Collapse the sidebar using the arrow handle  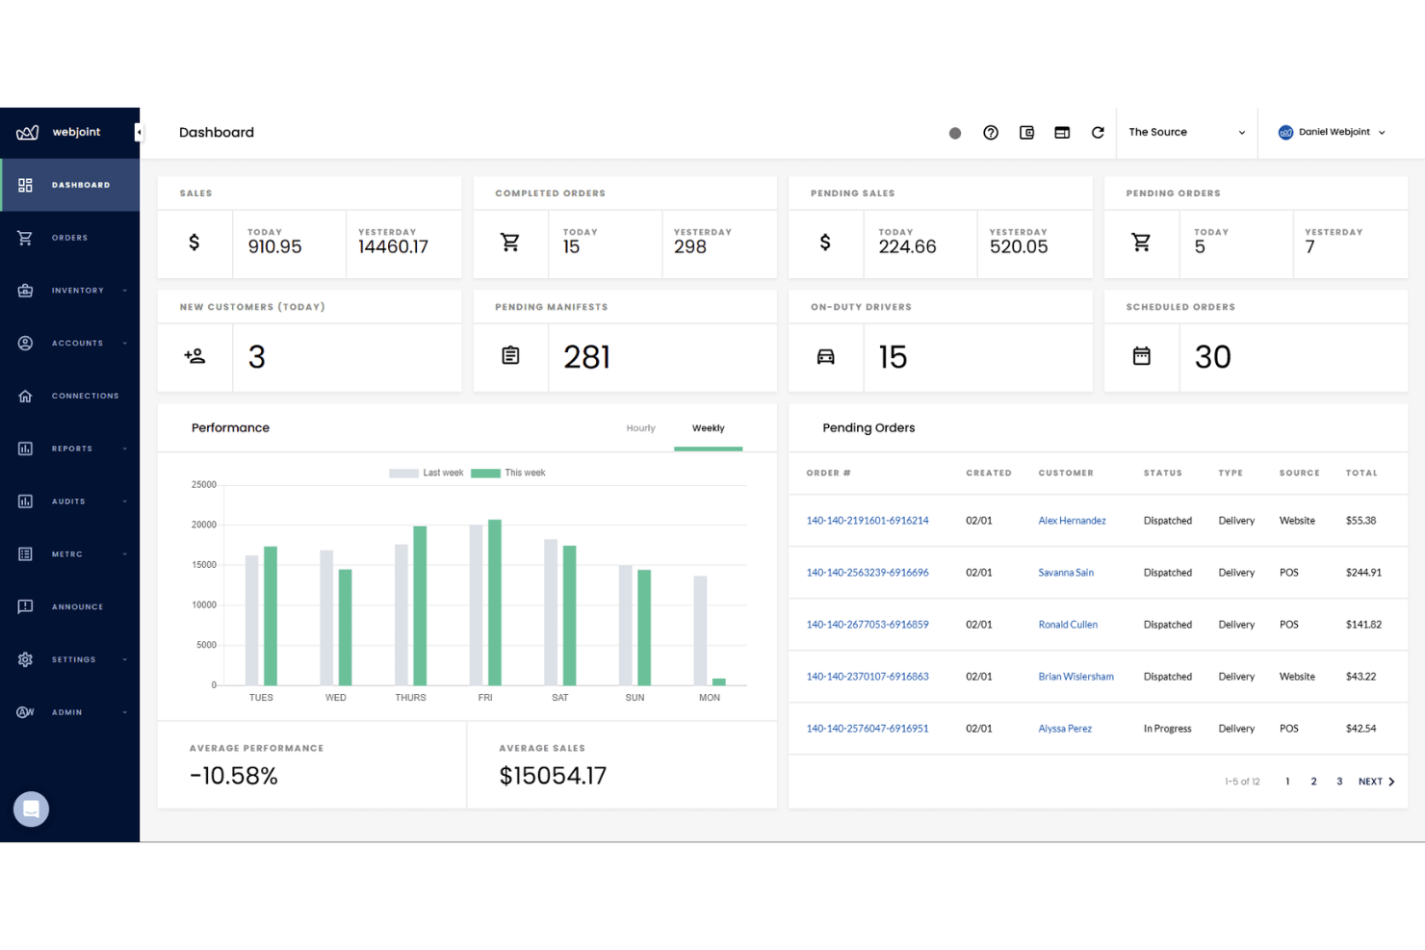(x=138, y=133)
